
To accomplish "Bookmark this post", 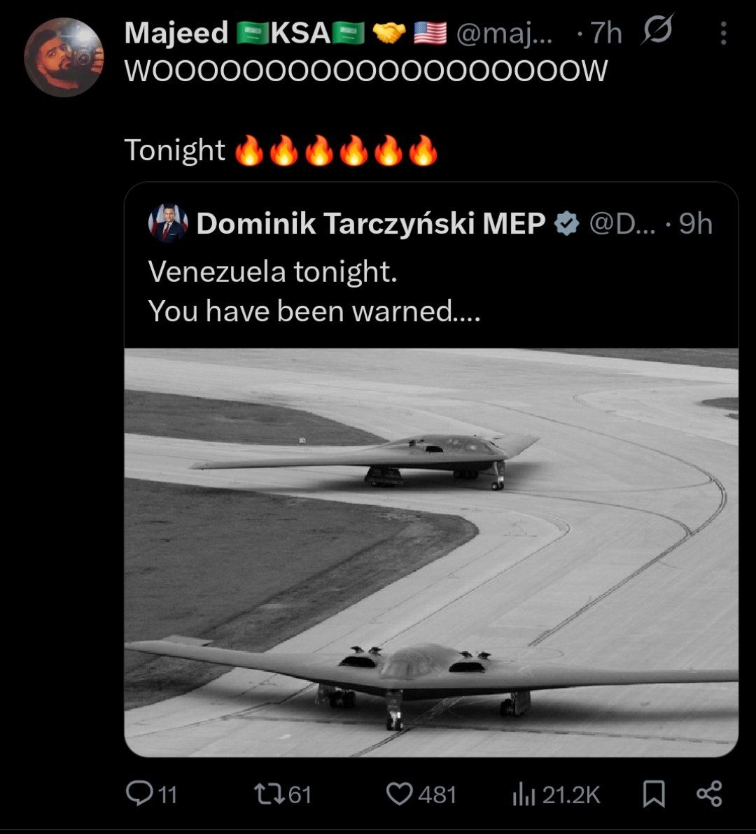I will coord(654,794).
